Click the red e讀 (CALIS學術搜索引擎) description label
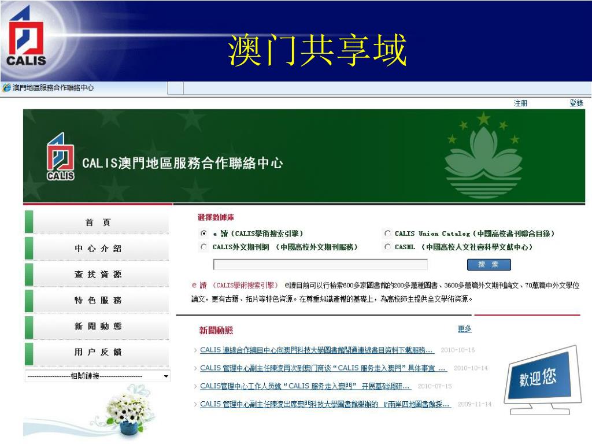This screenshot has width=592, height=444. (x=235, y=286)
